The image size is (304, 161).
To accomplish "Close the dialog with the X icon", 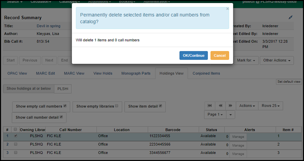I will point(227,9).
